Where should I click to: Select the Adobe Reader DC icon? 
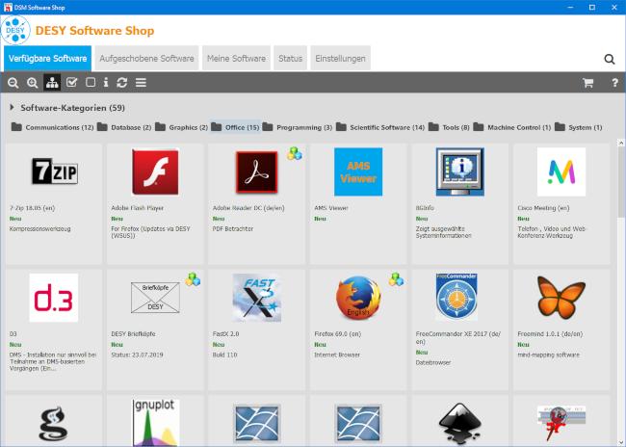257,171
